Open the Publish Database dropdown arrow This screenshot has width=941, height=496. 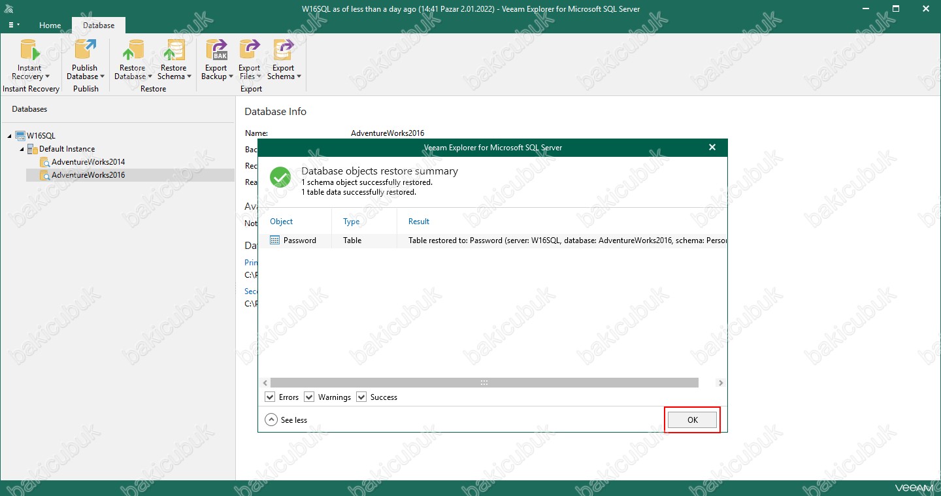point(102,77)
